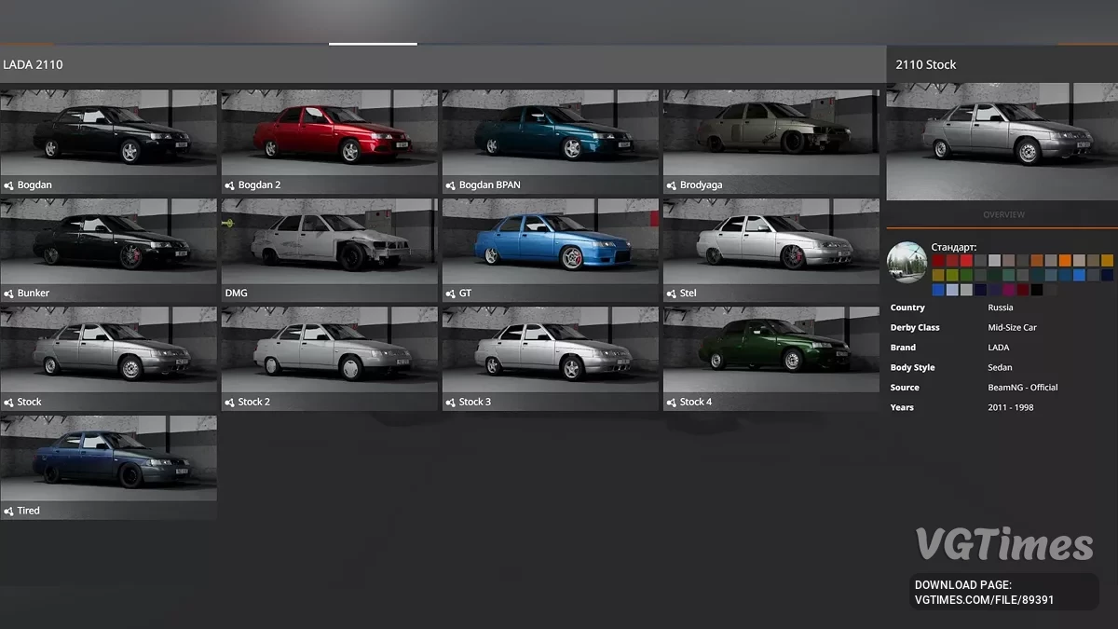The image size is (1118, 629).
Task: Pick the damaged DMG car thumbnail
Action: tap(329, 240)
